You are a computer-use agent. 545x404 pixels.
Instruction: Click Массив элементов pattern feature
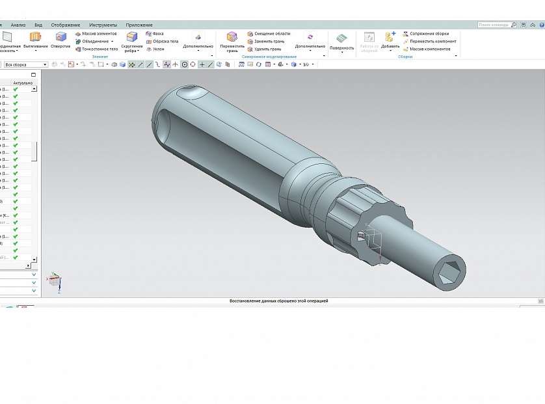96,34
